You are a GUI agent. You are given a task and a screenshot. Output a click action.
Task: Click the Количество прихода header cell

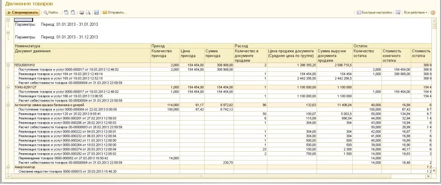165,55
